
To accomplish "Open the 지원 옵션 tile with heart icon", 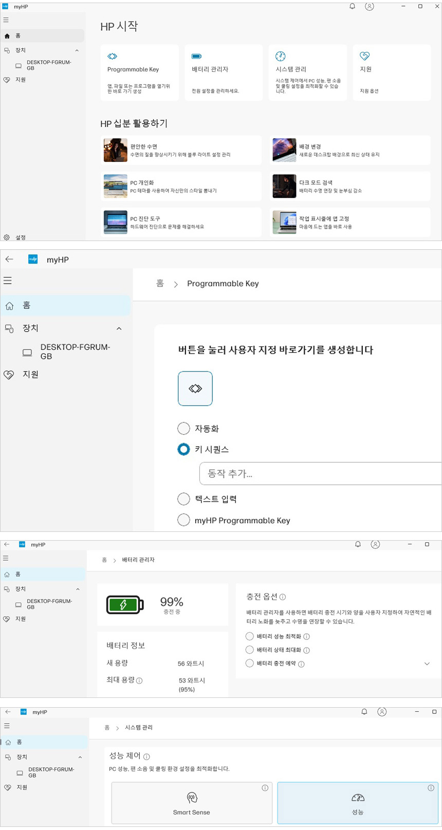I will click(391, 72).
